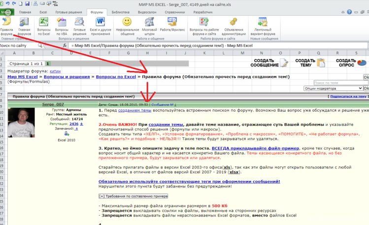Viewport: 369px width, 225px height.
Task: Switch to the Видеосалон ribbon tab
Action: 147,12
